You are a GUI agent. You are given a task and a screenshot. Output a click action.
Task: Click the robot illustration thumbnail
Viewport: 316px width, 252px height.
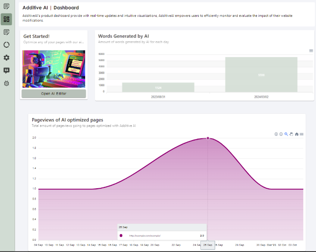[x=54, y=69]
